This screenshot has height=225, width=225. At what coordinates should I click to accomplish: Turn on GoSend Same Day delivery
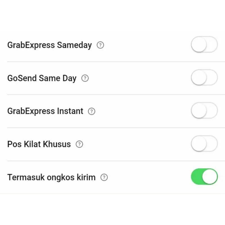pos(204,78)
